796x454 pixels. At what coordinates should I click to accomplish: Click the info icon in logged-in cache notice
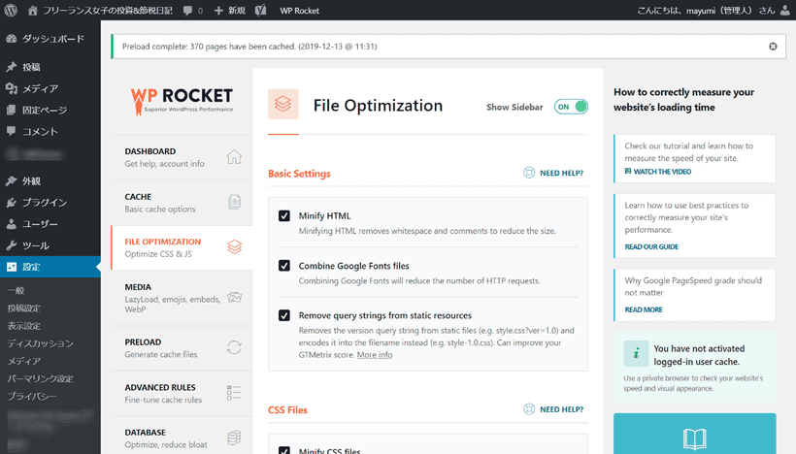[636, 353]
